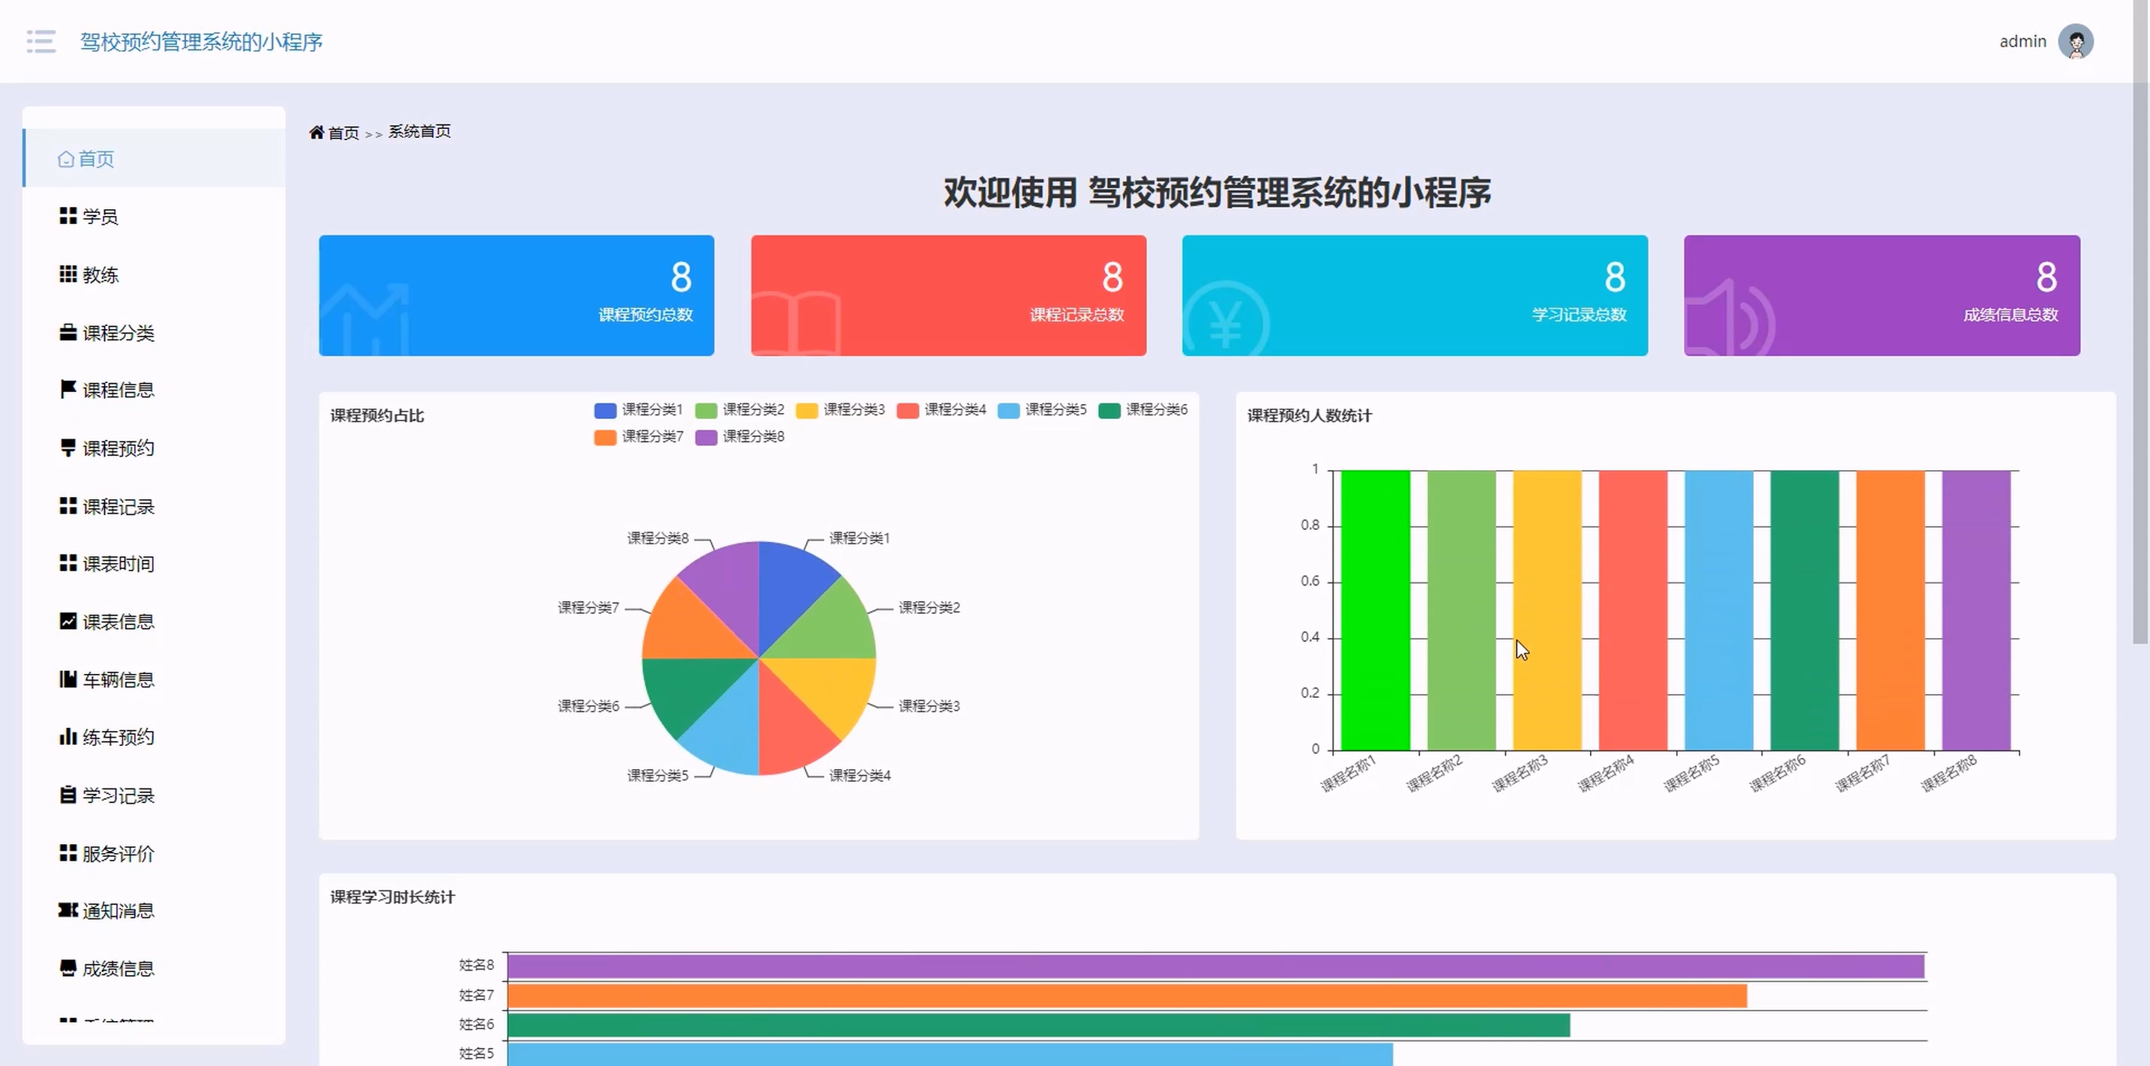Select 首页 in the sidebar
Image resolution: width=2150 pixels, height=1066 pixels.
point(96,159)
